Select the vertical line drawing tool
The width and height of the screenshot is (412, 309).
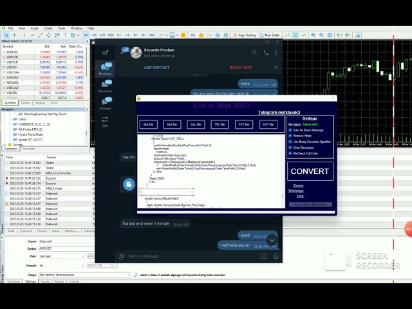(x=24, y=35)
